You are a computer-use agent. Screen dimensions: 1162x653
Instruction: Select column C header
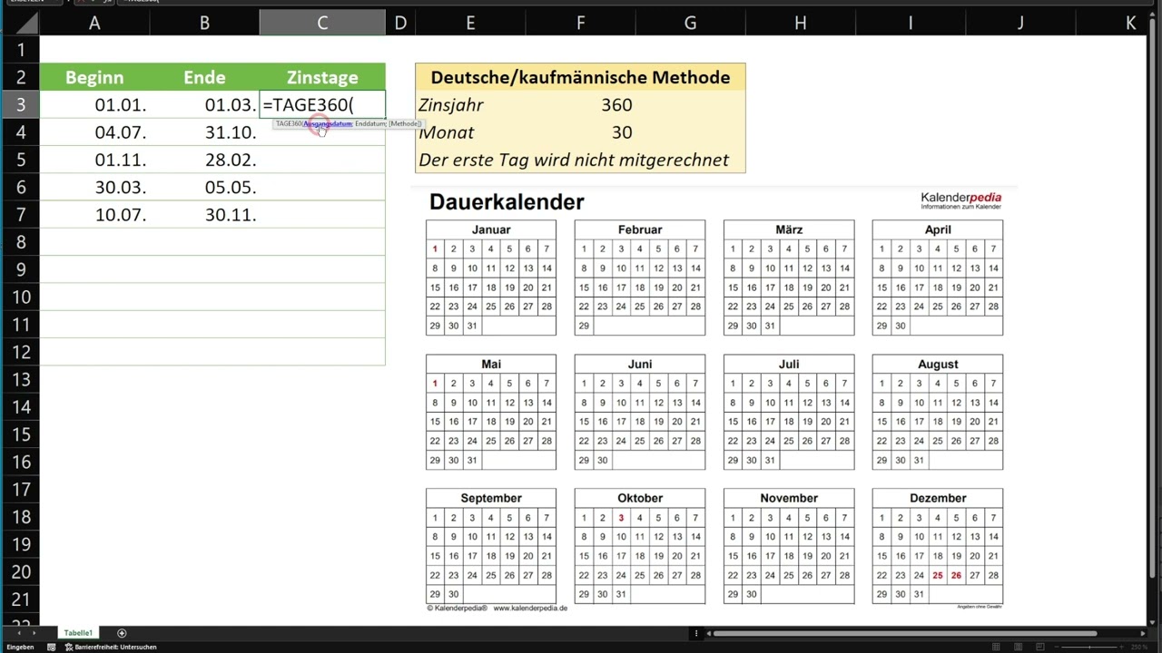tap(322, 23)
